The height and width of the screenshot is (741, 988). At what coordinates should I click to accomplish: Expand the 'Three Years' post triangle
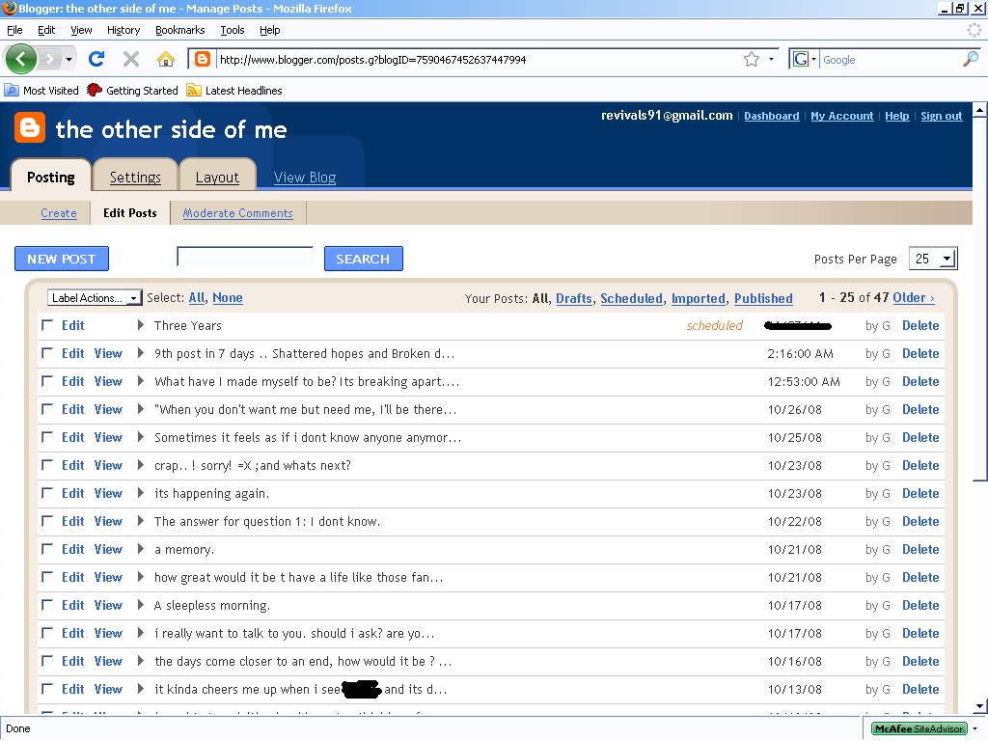pyautogui.click(x=141, y=325)
